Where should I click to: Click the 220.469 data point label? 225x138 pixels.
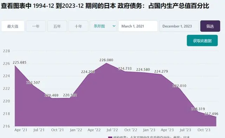[x=52, y=95]
